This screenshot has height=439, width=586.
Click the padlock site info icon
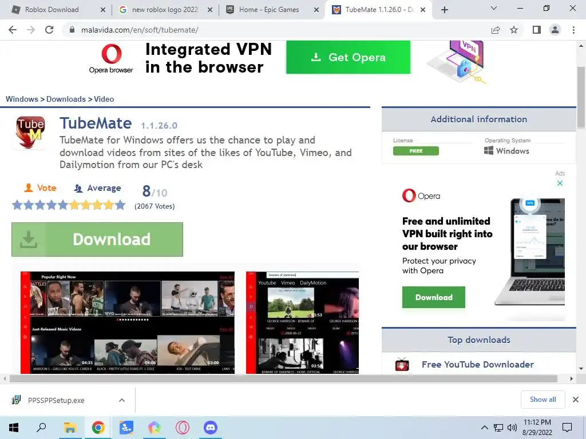coord(72,30)
